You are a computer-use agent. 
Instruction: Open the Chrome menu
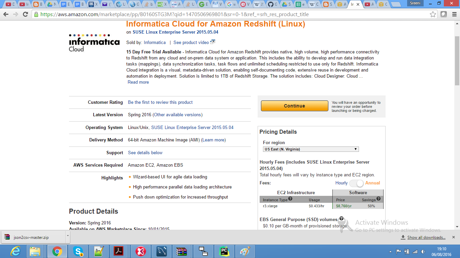pyautogui.click(x=454, y=14)
